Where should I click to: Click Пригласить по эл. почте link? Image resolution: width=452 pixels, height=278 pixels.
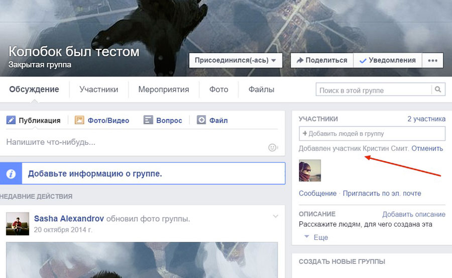click(x=382, y=194)
